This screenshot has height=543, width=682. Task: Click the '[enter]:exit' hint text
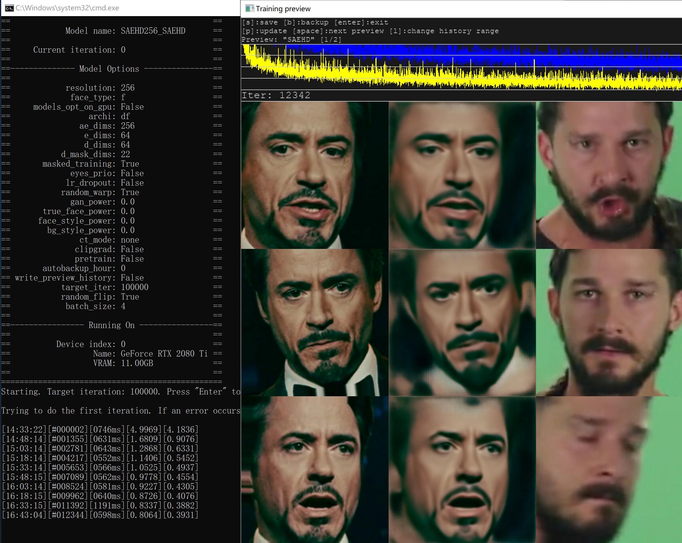pyautogui.click(x=361, y=22)
